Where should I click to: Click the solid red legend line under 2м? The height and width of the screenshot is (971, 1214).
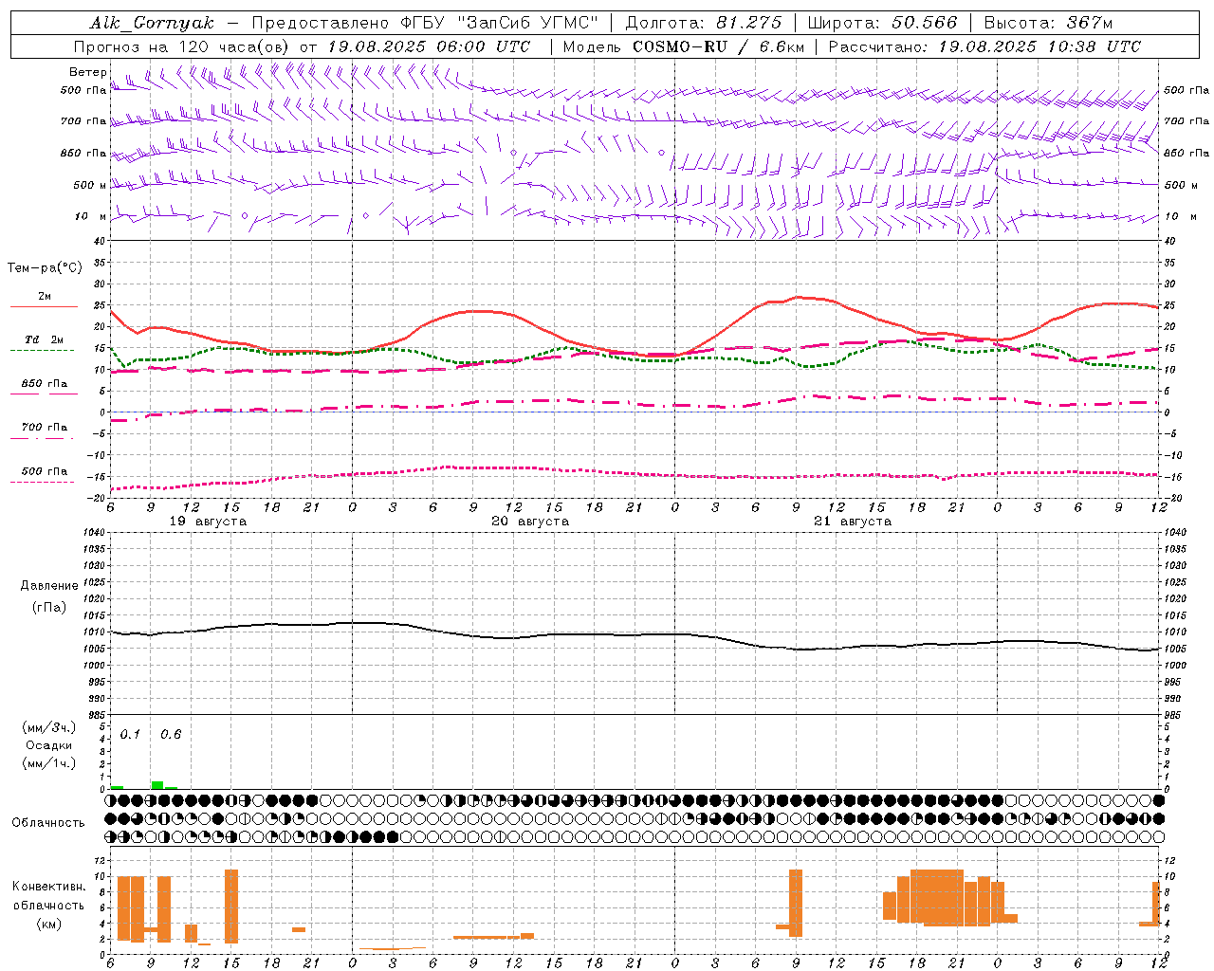[x=44, y=307]
